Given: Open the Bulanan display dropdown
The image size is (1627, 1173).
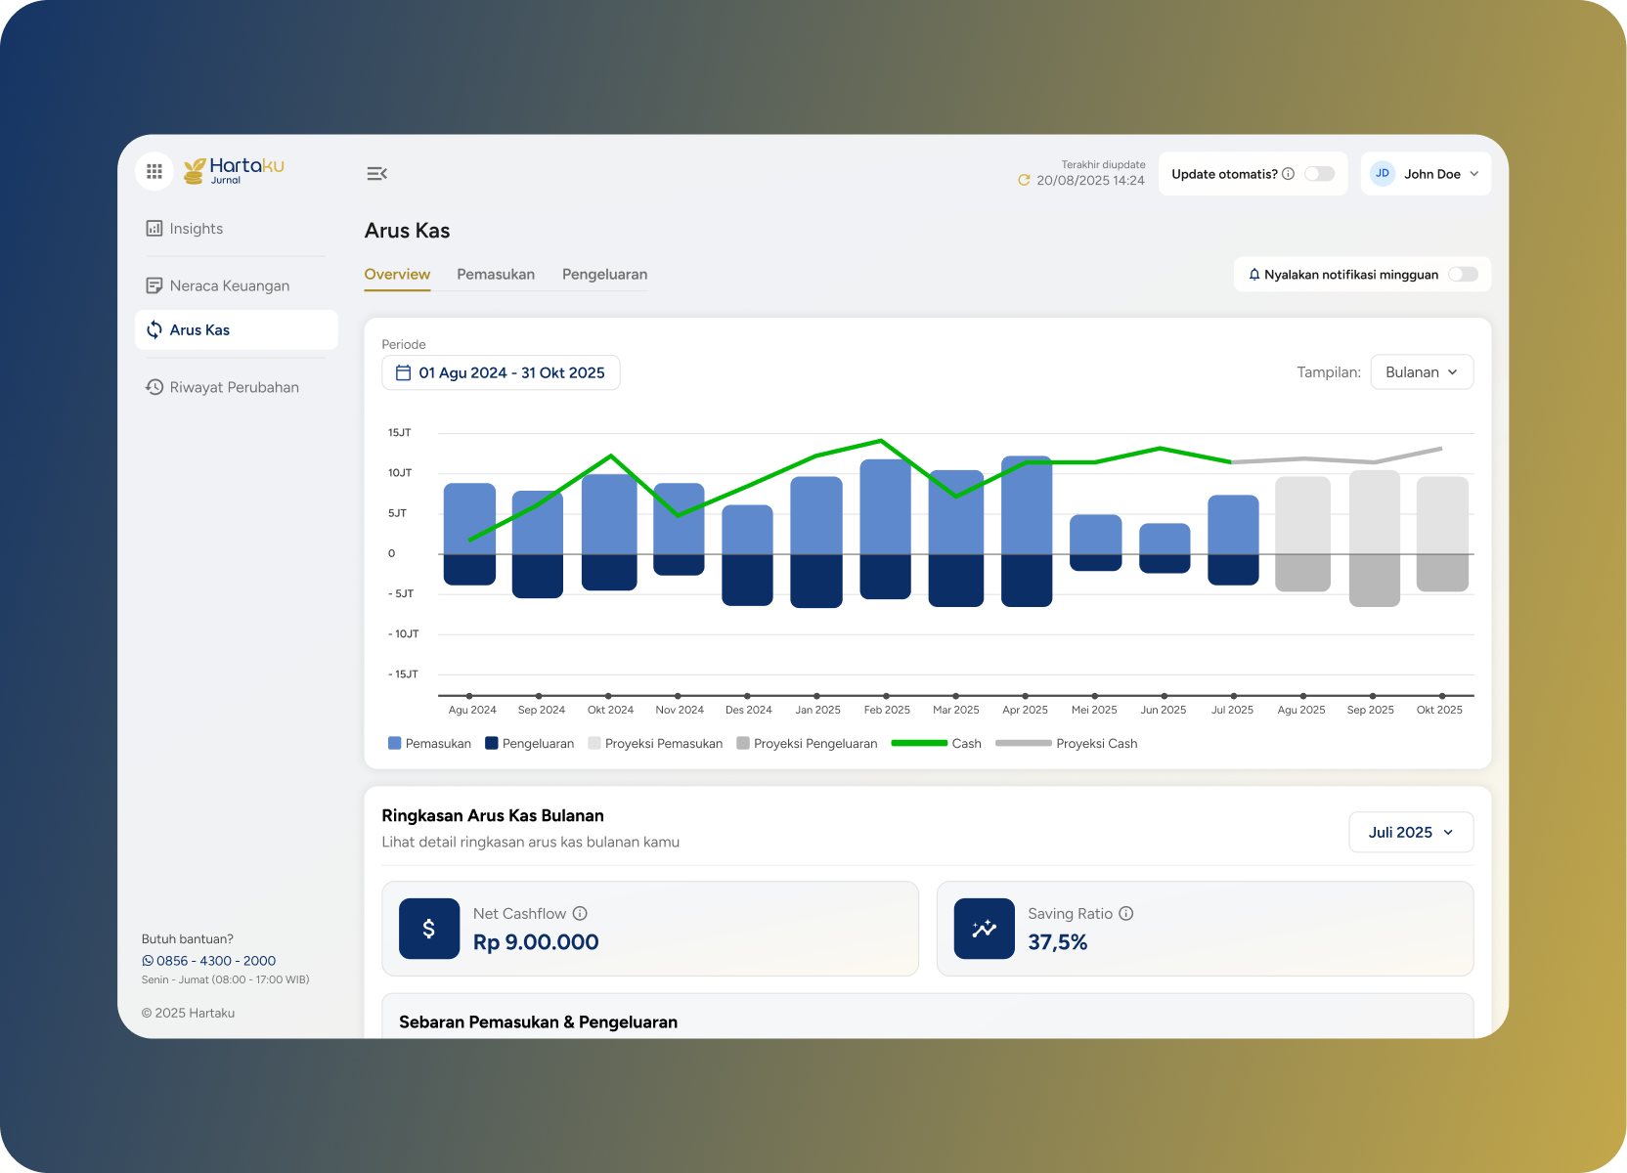Looking at the screenshot, I should click(1422, 372).
